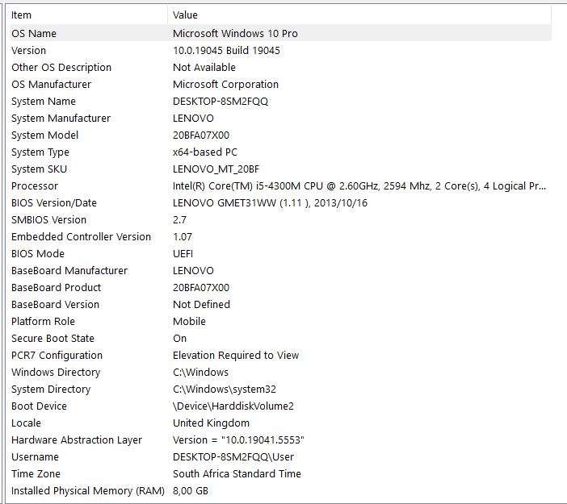Click the LENOVO GMET31WW BIOS value

270,203
